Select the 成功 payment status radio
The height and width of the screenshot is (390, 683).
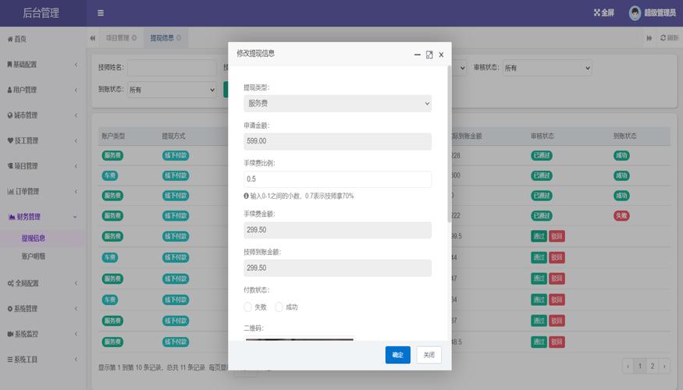point(279,307)
